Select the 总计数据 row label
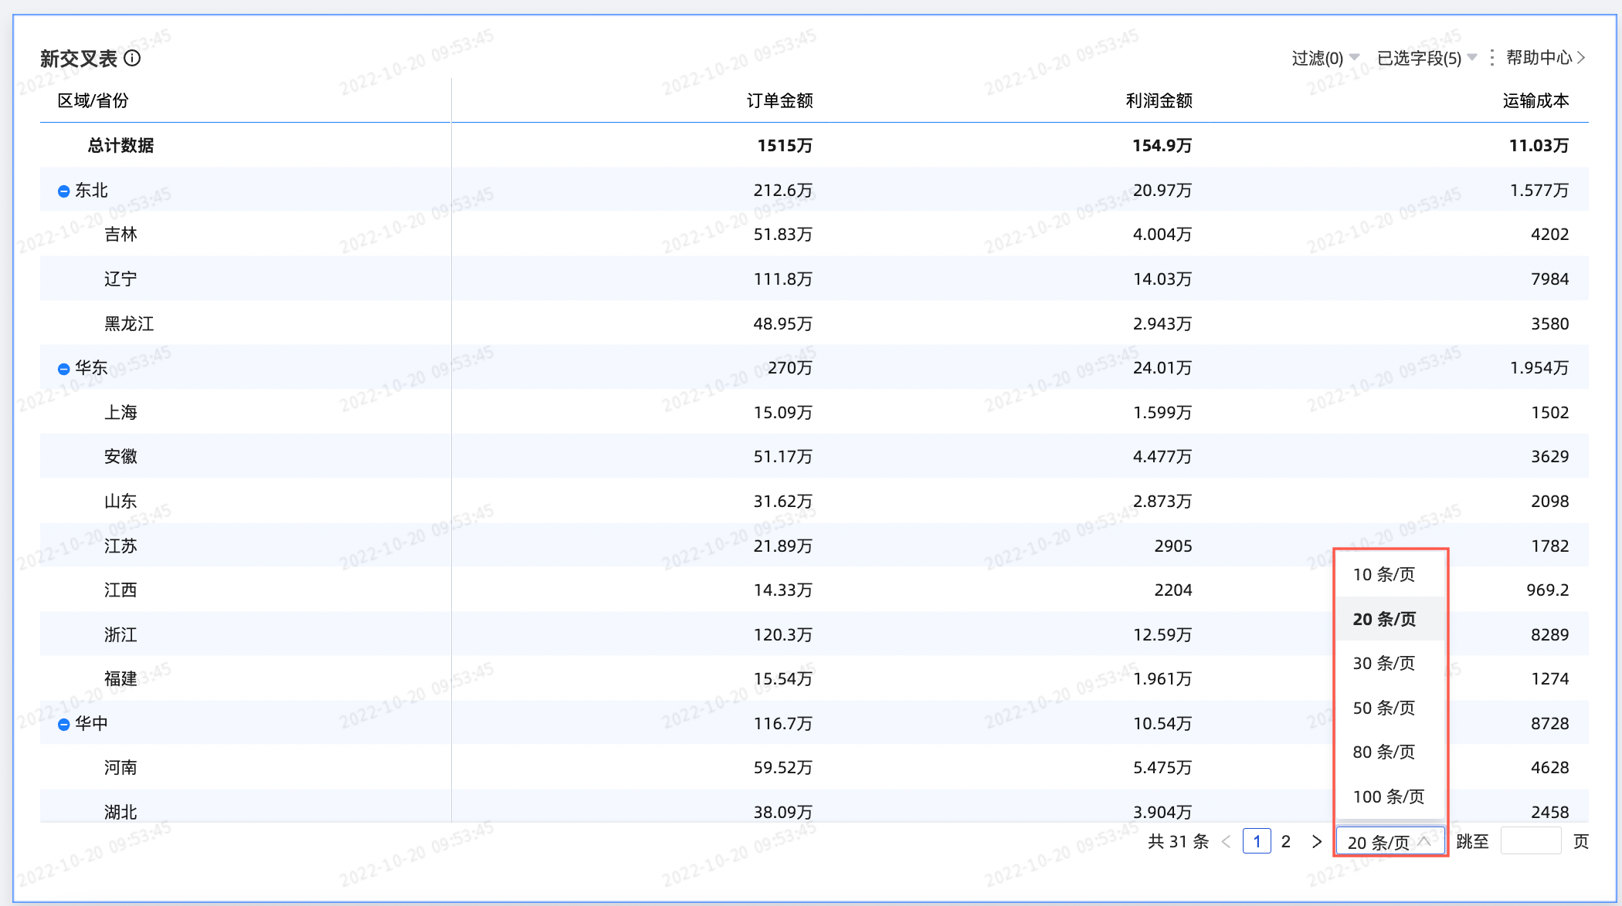The width and height of the screenshot is (1622, 906). pyautogui.click(x=120, y=145)
